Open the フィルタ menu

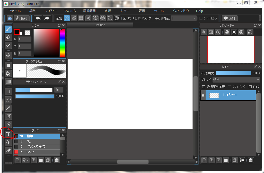pyautogui.click(x=70, y=11)
